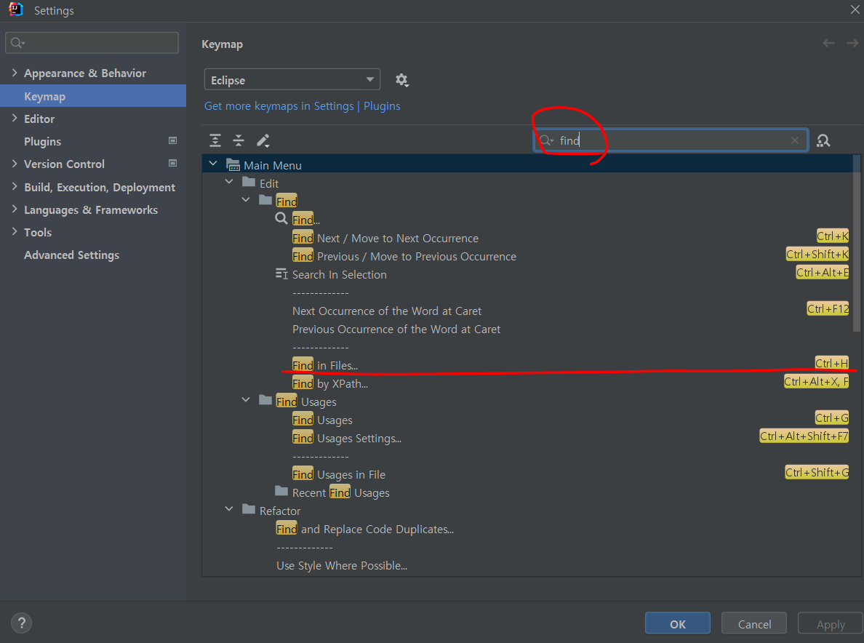Open Get more keymaps in Settings | Plugins link

click(302, 106)
